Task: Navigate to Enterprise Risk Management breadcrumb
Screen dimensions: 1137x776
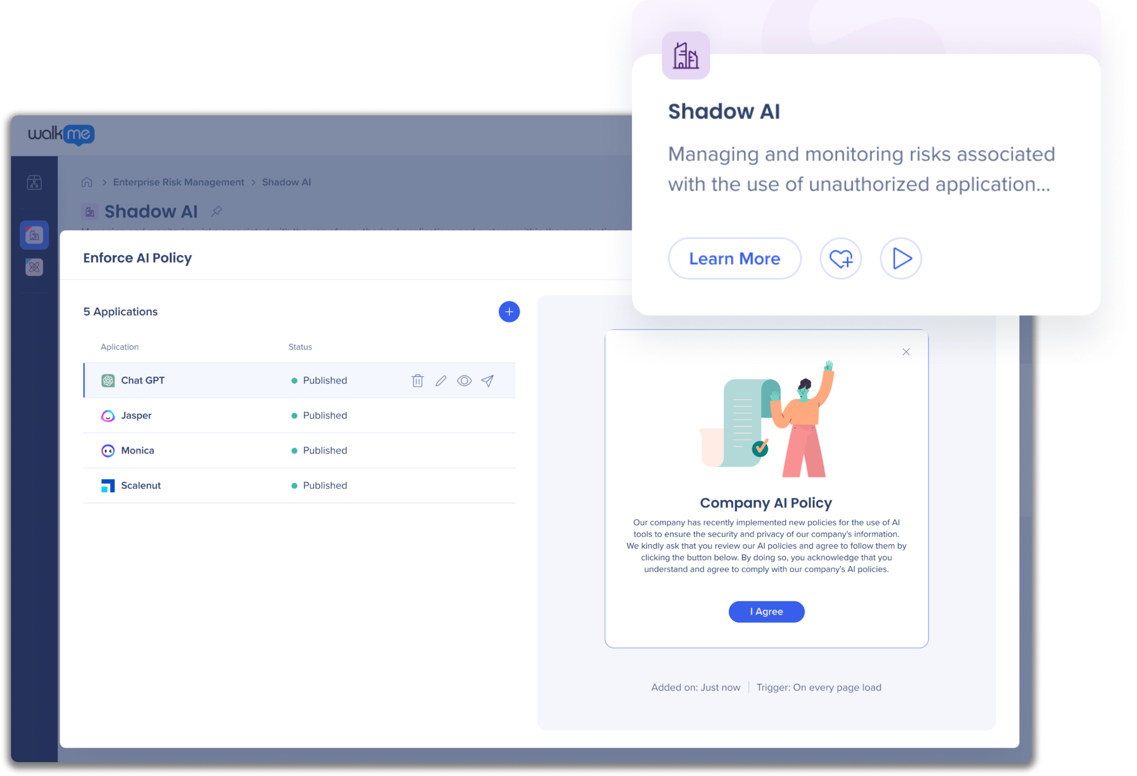Action: point(178,182)
